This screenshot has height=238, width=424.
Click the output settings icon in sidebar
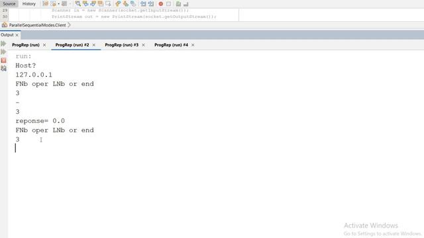coord(3,69)
